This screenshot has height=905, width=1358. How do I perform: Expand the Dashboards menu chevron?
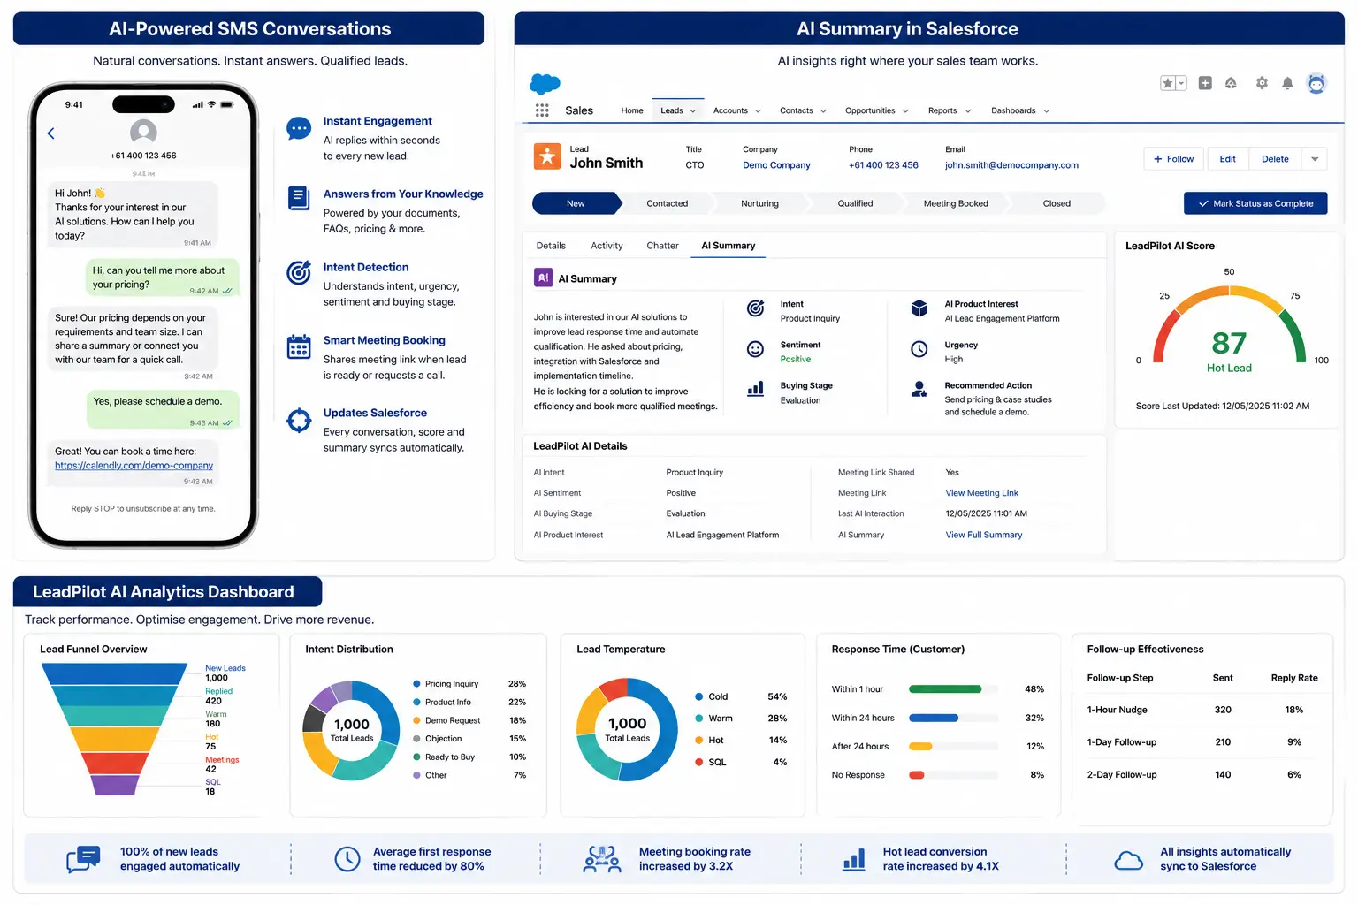(1046, 111)
